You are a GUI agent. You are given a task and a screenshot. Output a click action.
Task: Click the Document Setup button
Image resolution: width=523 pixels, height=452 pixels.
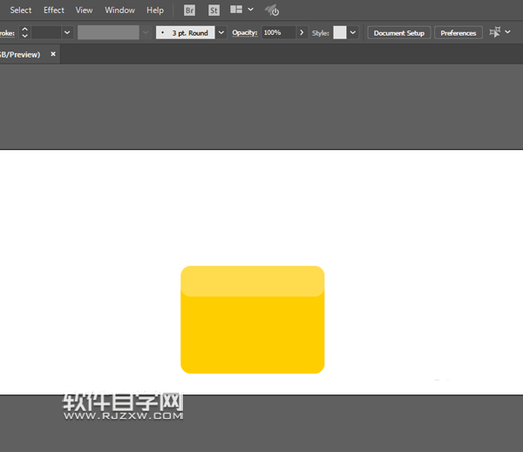click(399, 33)
